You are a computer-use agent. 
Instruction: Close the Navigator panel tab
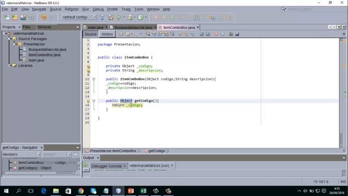click(41, 148)
